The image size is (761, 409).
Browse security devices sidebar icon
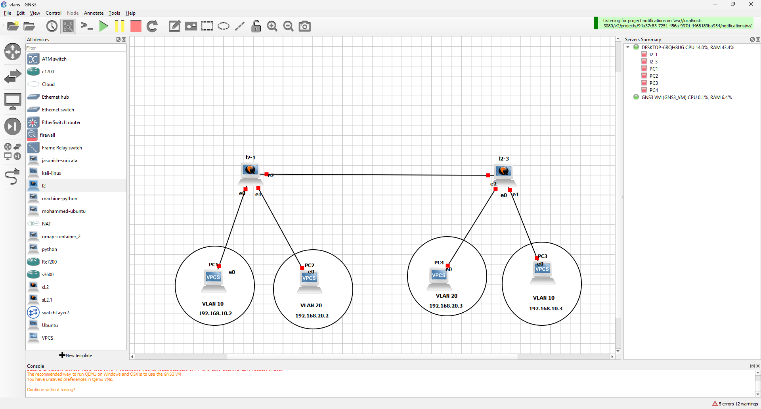13,126
